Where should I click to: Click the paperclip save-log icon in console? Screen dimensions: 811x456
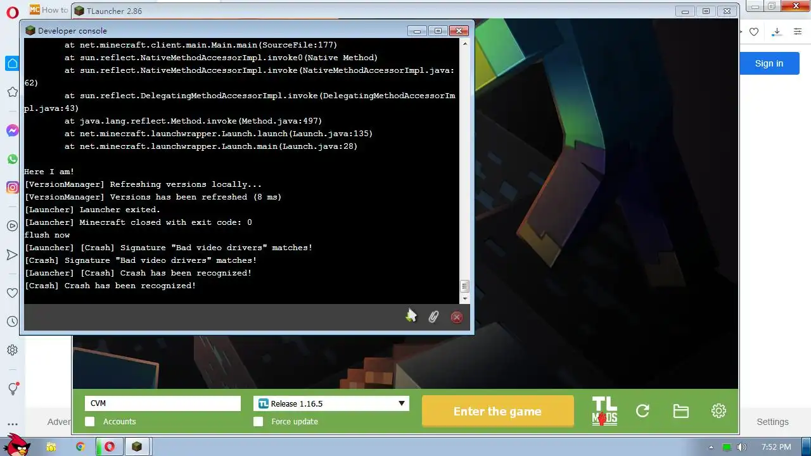coord(433,317)
